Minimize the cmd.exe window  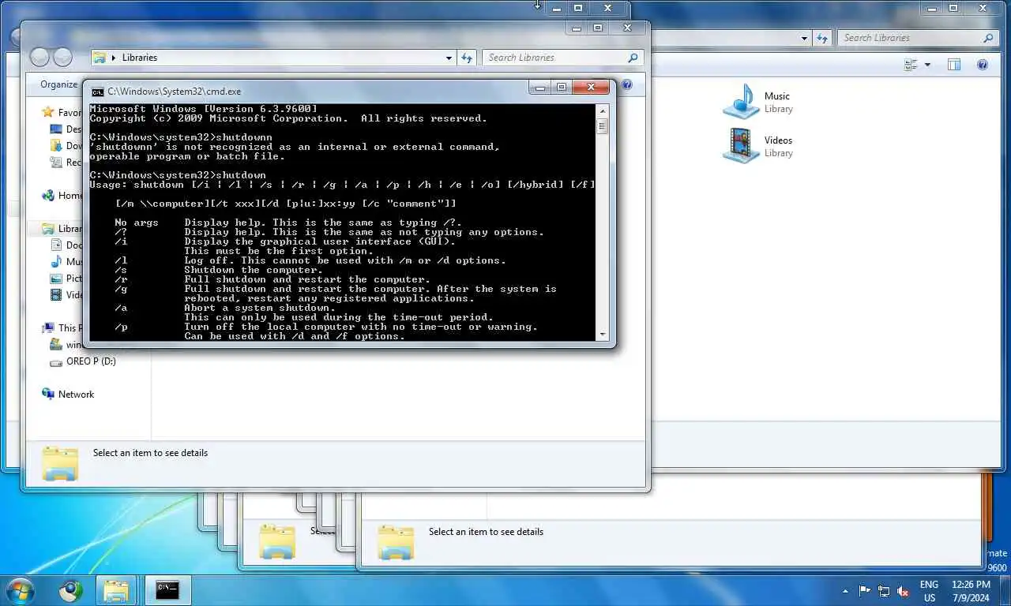(x=540, y=88)
